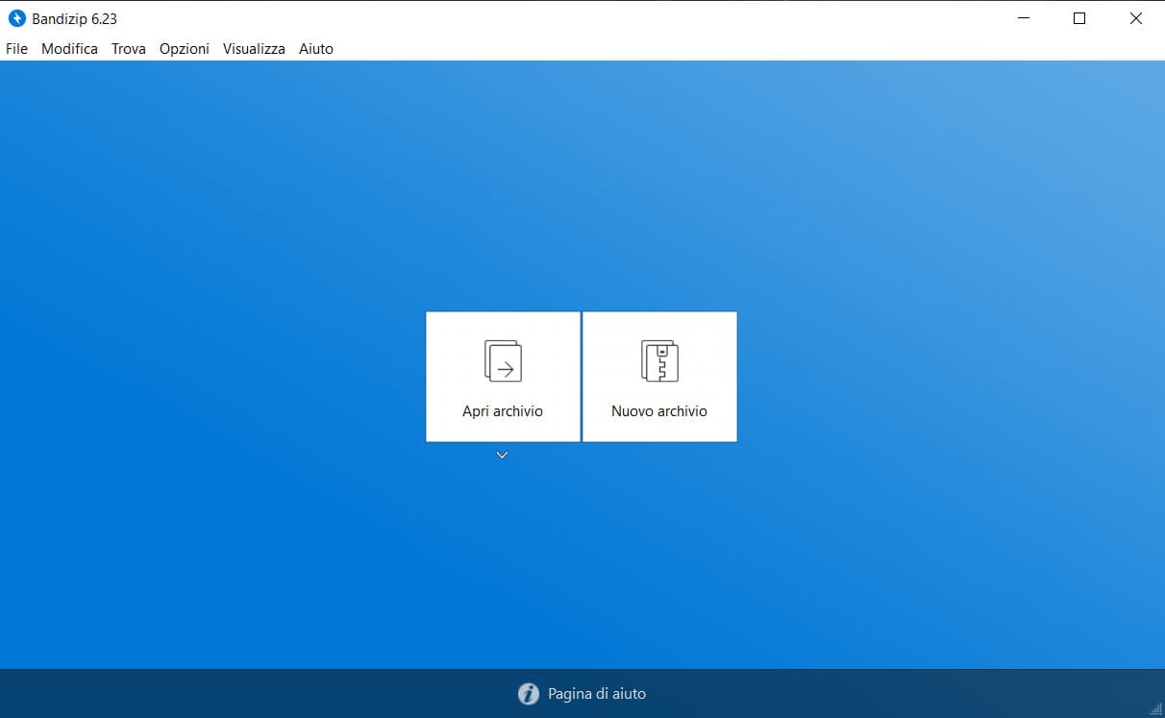The height and width of the screenshot is (718, 1165).
Task: Click the zipped-file graphic for new archive
Action: point(658,361)
